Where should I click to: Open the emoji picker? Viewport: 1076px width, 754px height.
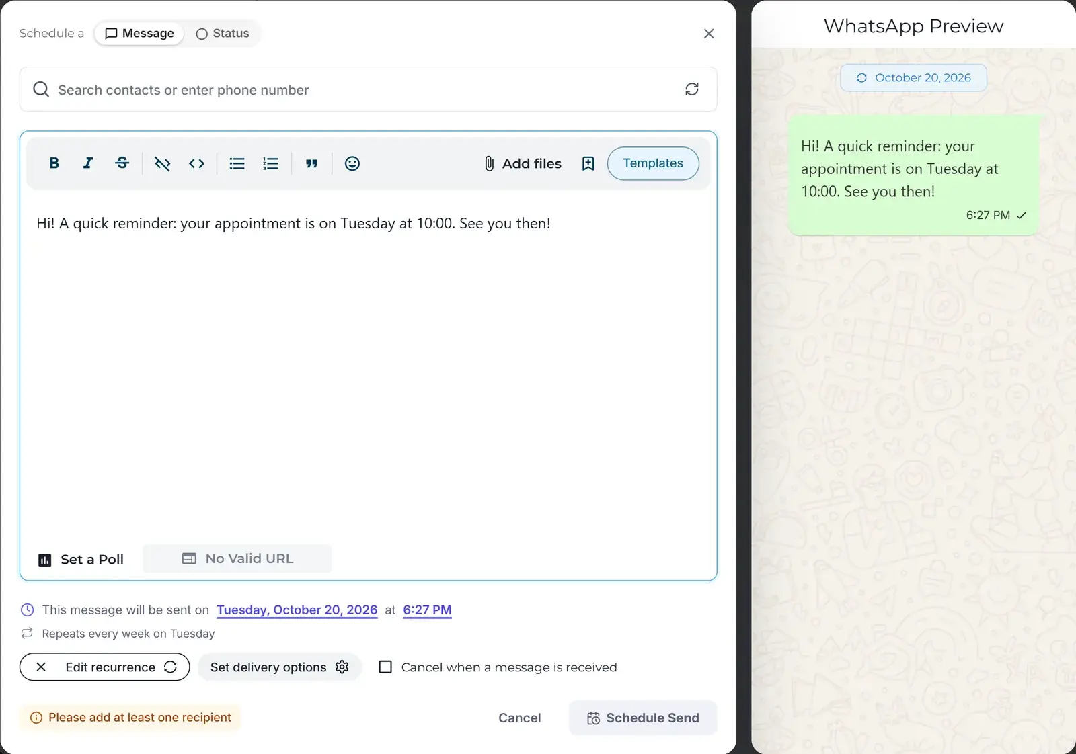pos(352,163)
